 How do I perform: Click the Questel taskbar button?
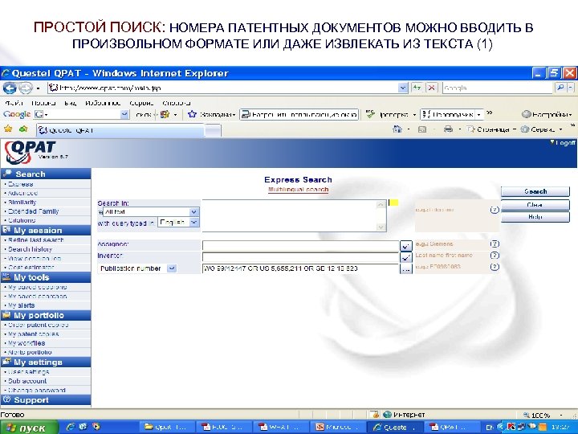click(x=395, y=427)
